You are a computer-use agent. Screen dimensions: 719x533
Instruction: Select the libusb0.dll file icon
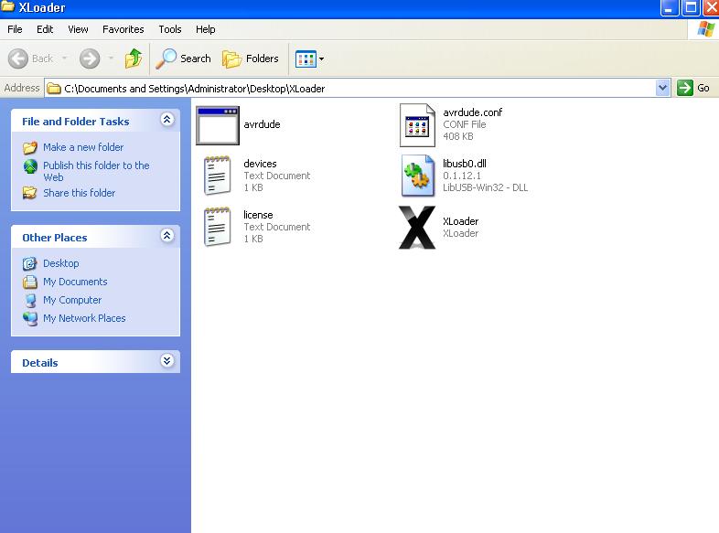(x=418, y=176)
